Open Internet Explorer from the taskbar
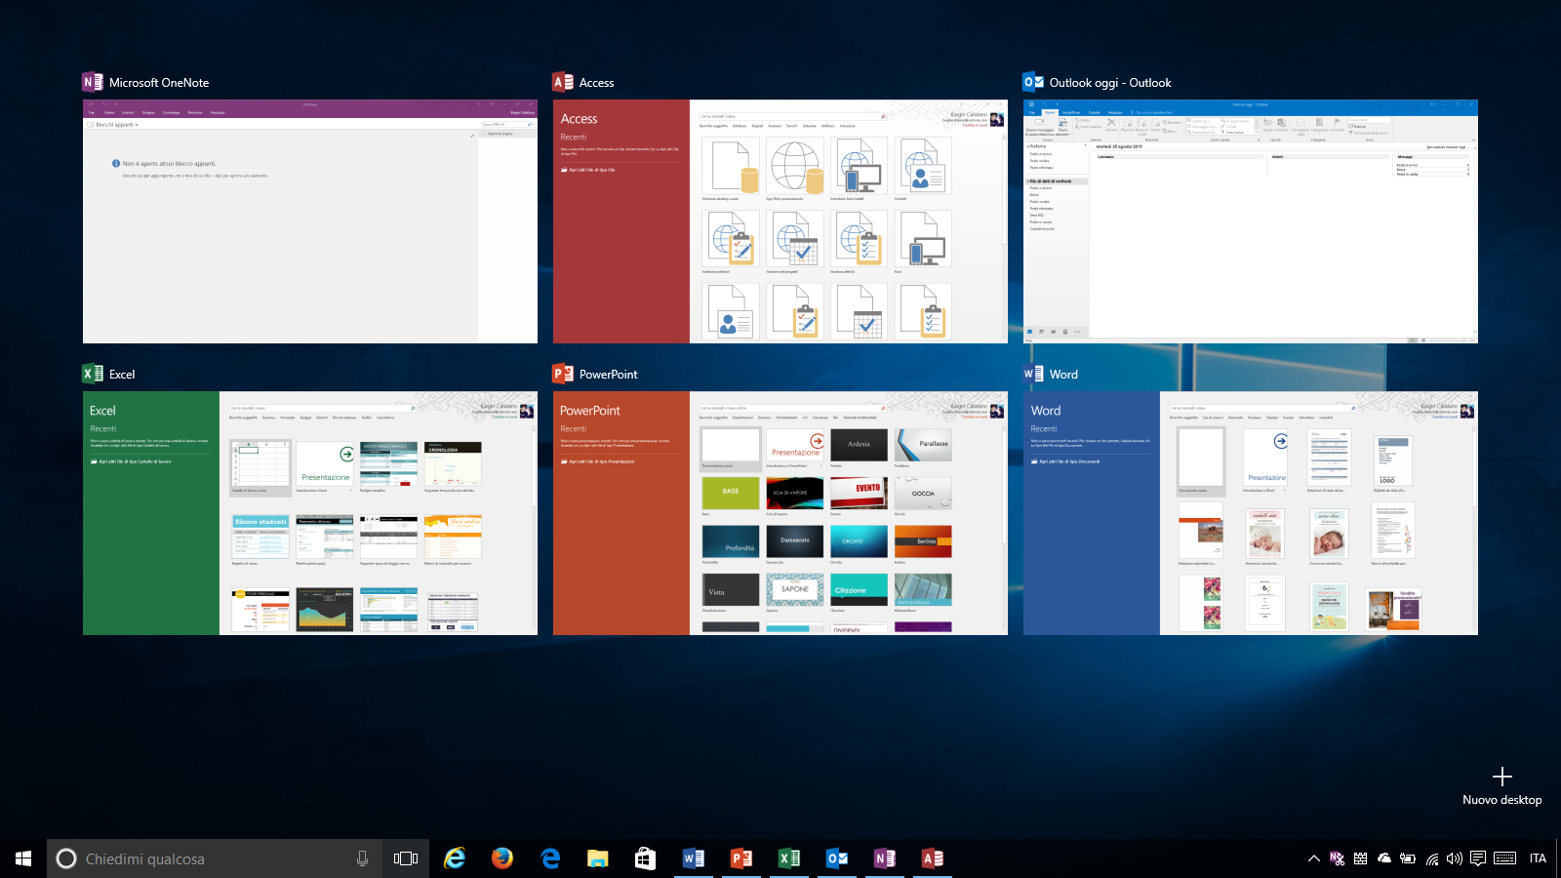The image size is (1561, 878). click(455, 858)
